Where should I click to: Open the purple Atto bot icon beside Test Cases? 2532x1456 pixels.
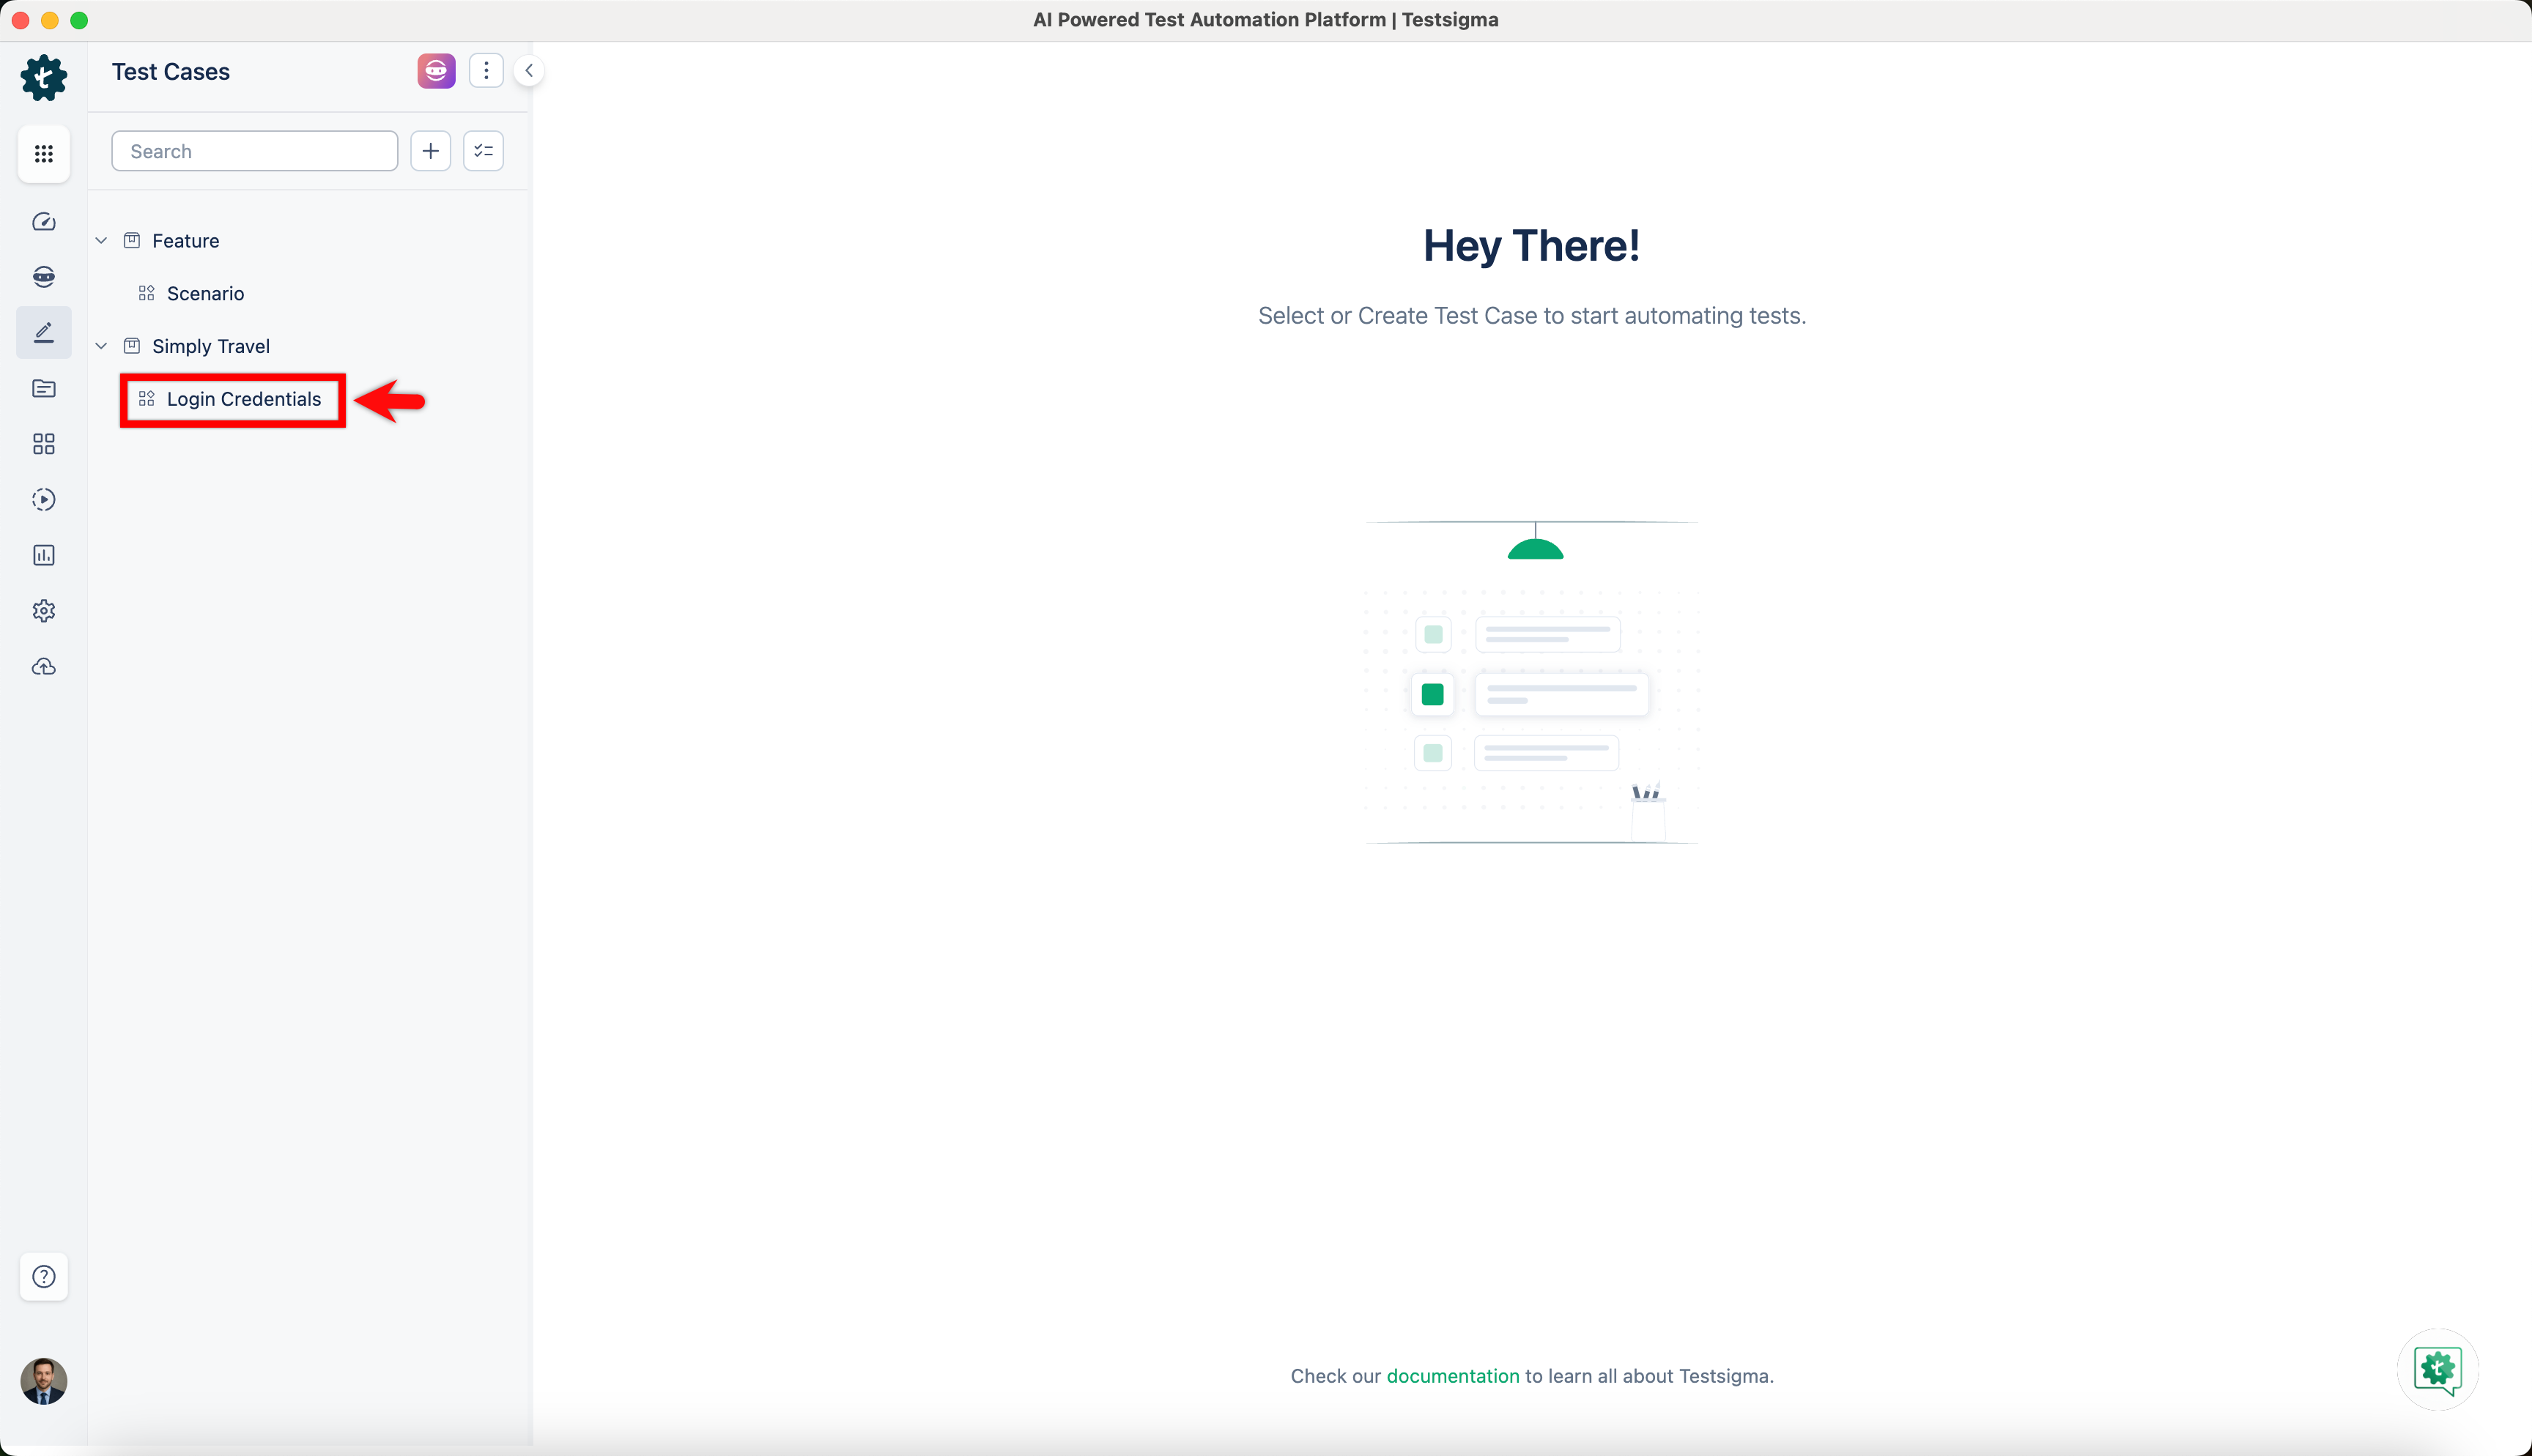(x=436, y=70)
